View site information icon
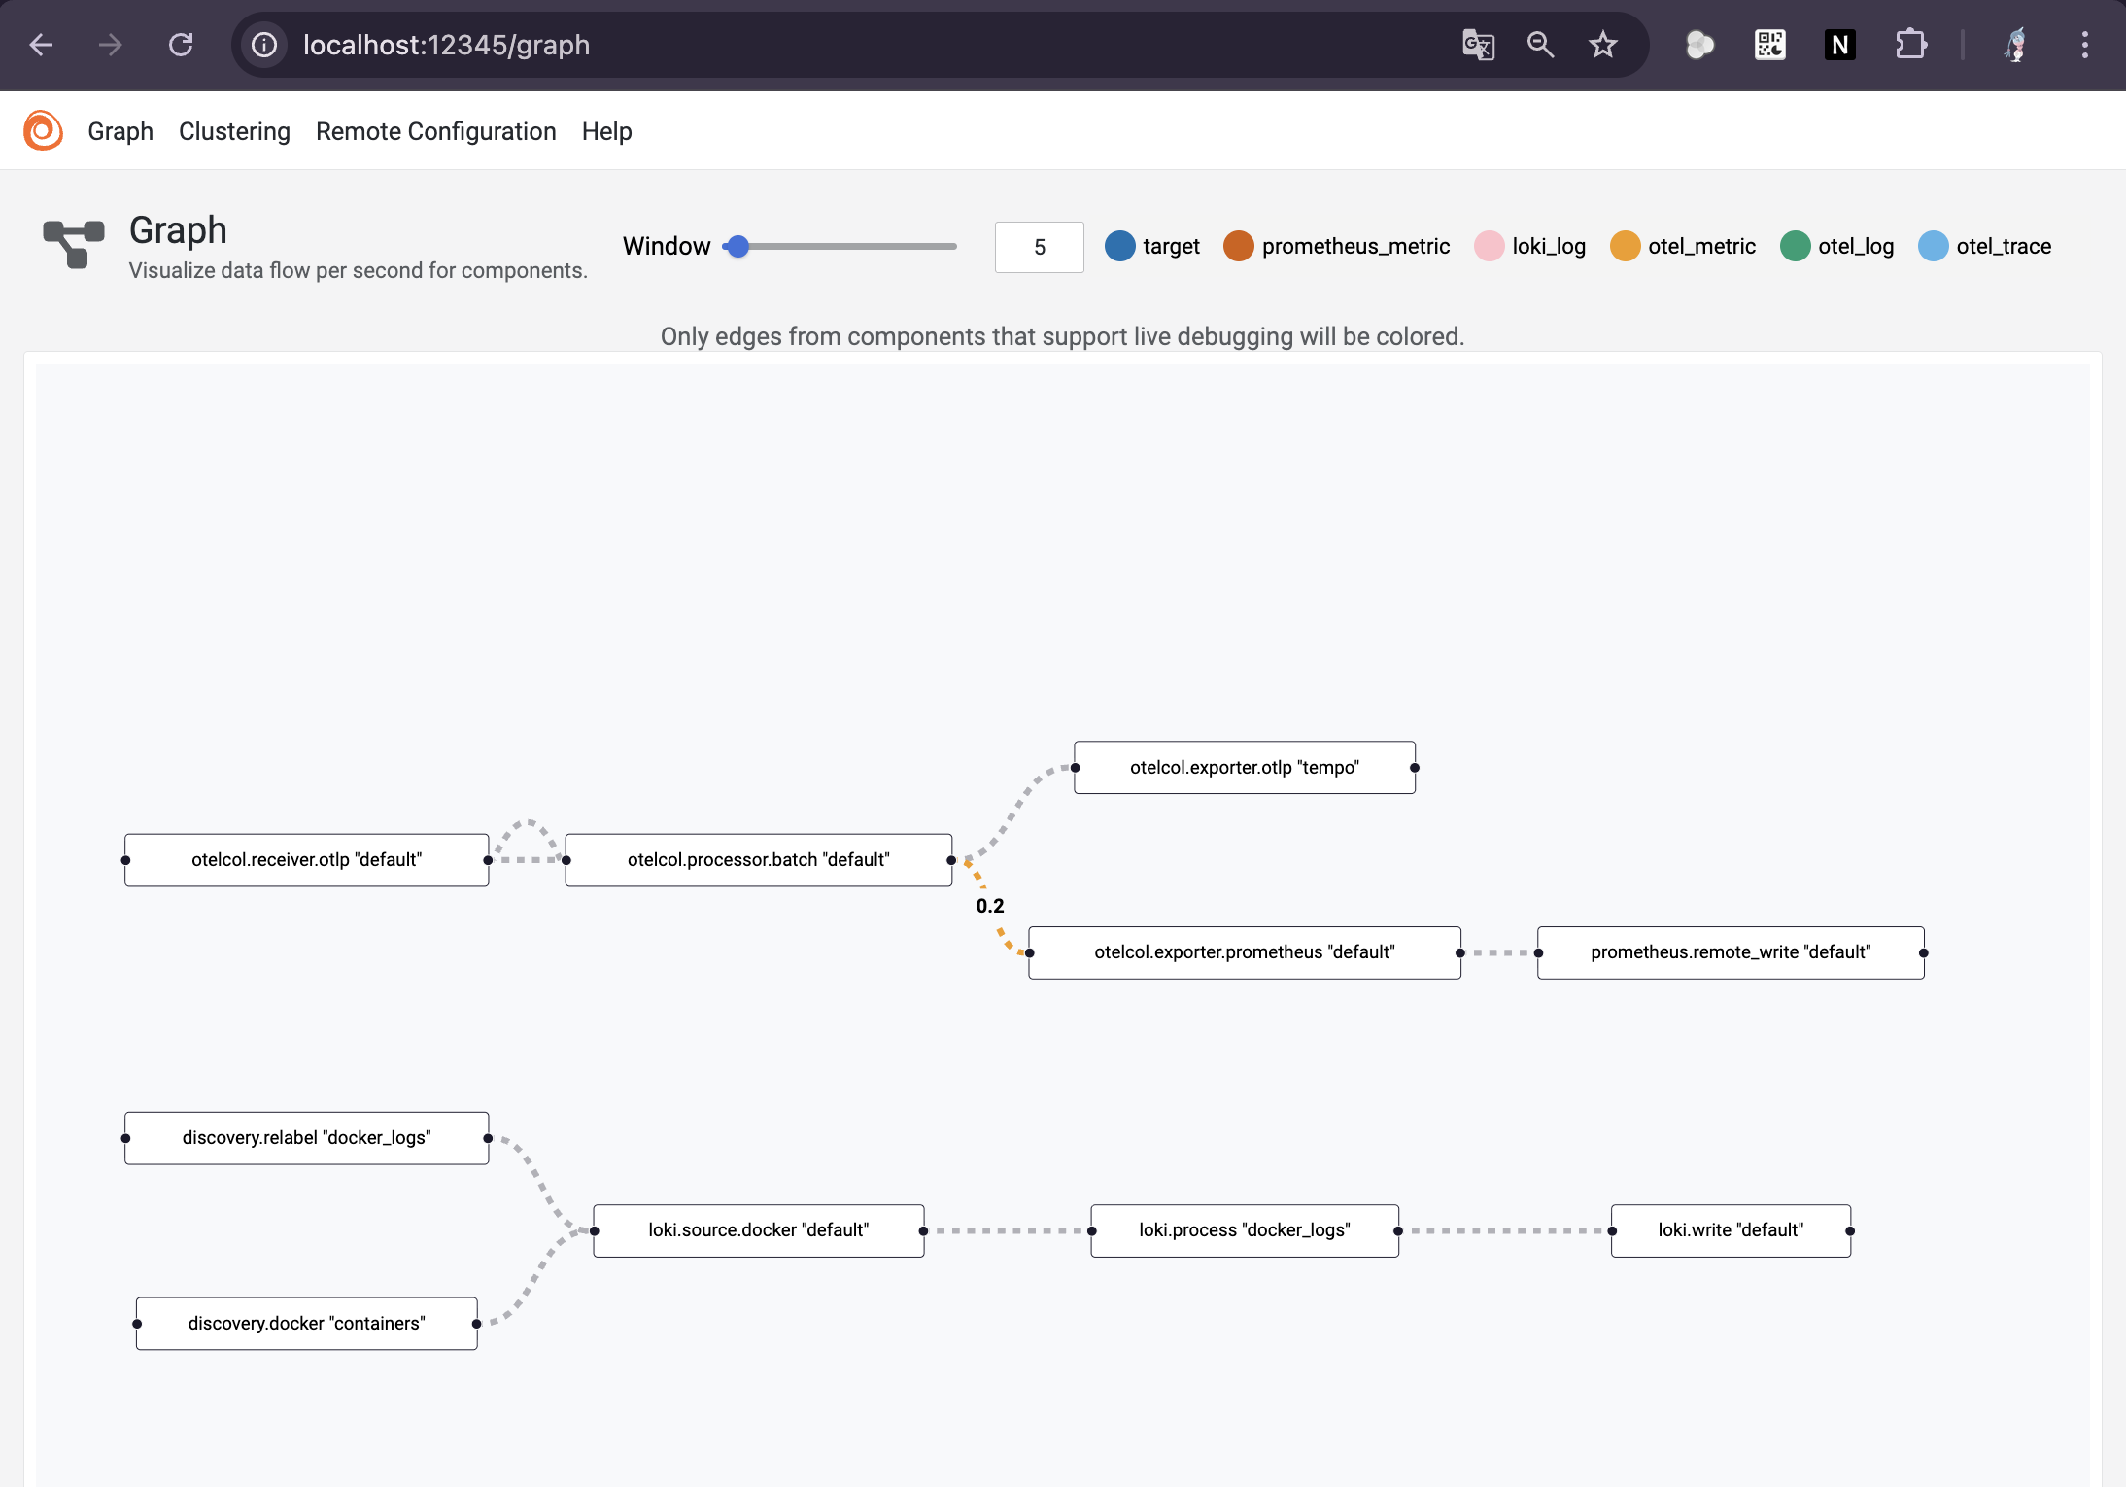This screenshot has height=1487, width=2126. tap(264, 45)
